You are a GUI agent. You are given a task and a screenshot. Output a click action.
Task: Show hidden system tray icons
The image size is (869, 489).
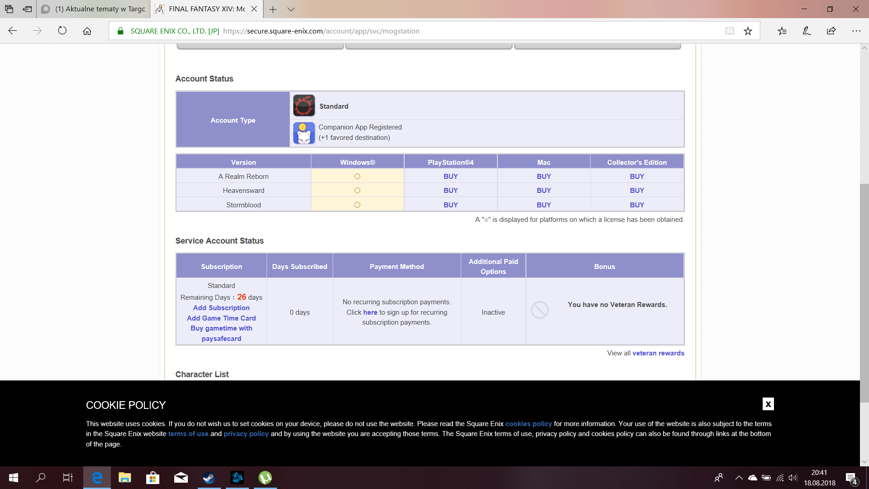pos(739,478)
